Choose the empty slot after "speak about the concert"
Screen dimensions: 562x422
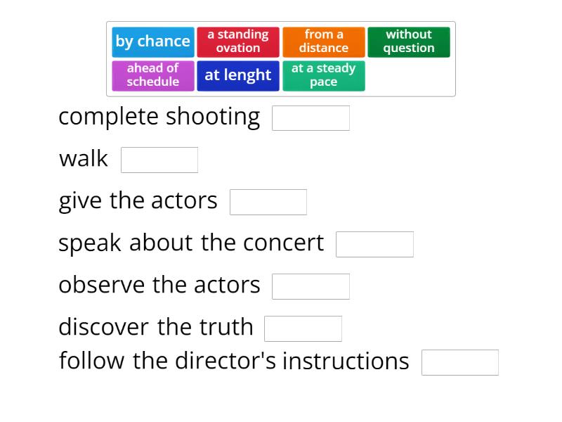pos(374,244)
